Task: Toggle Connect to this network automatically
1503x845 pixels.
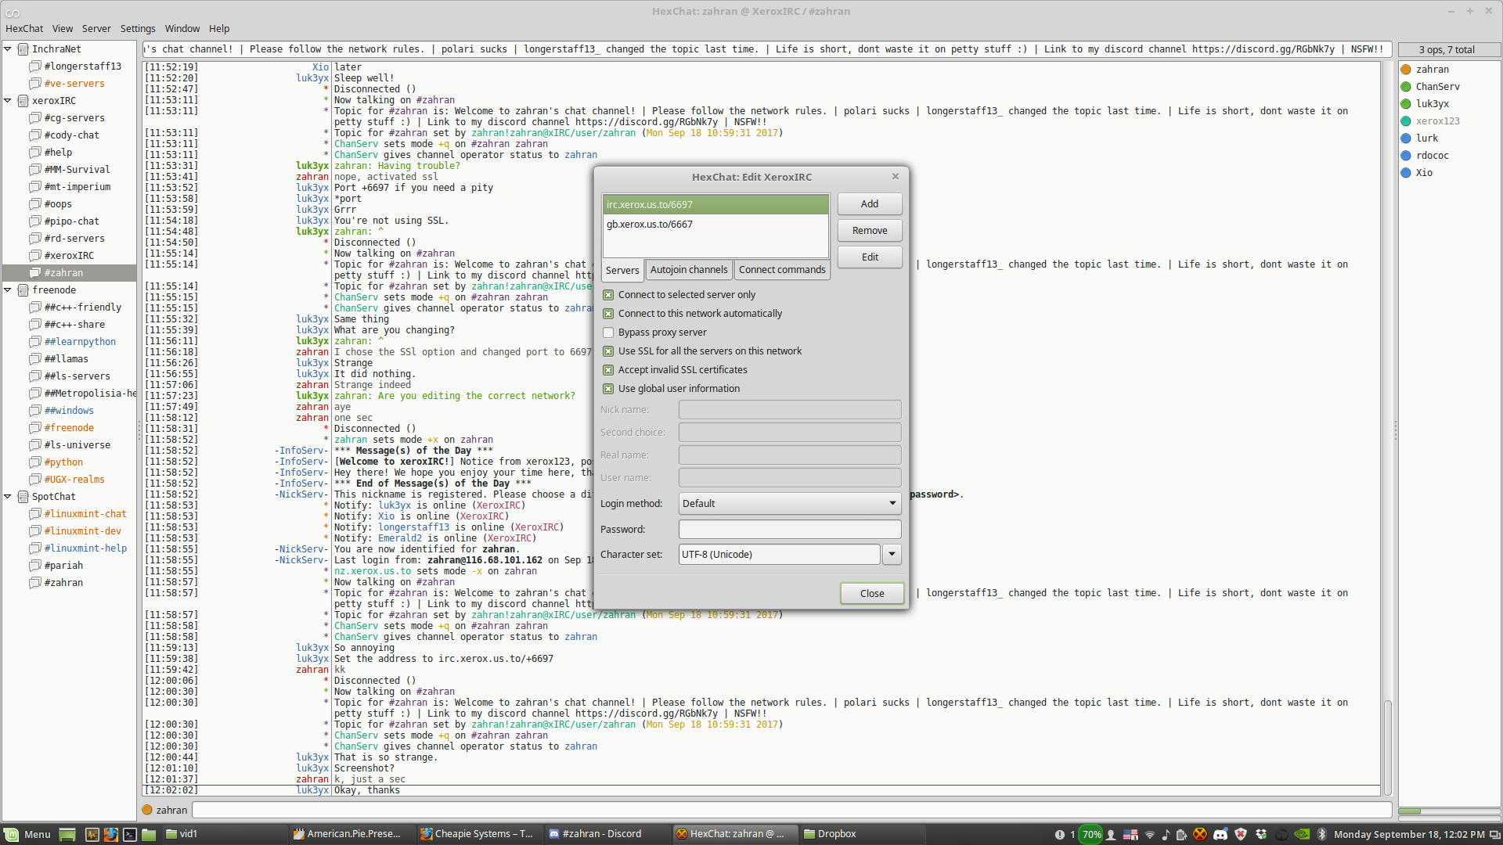Action: (608, 314)
